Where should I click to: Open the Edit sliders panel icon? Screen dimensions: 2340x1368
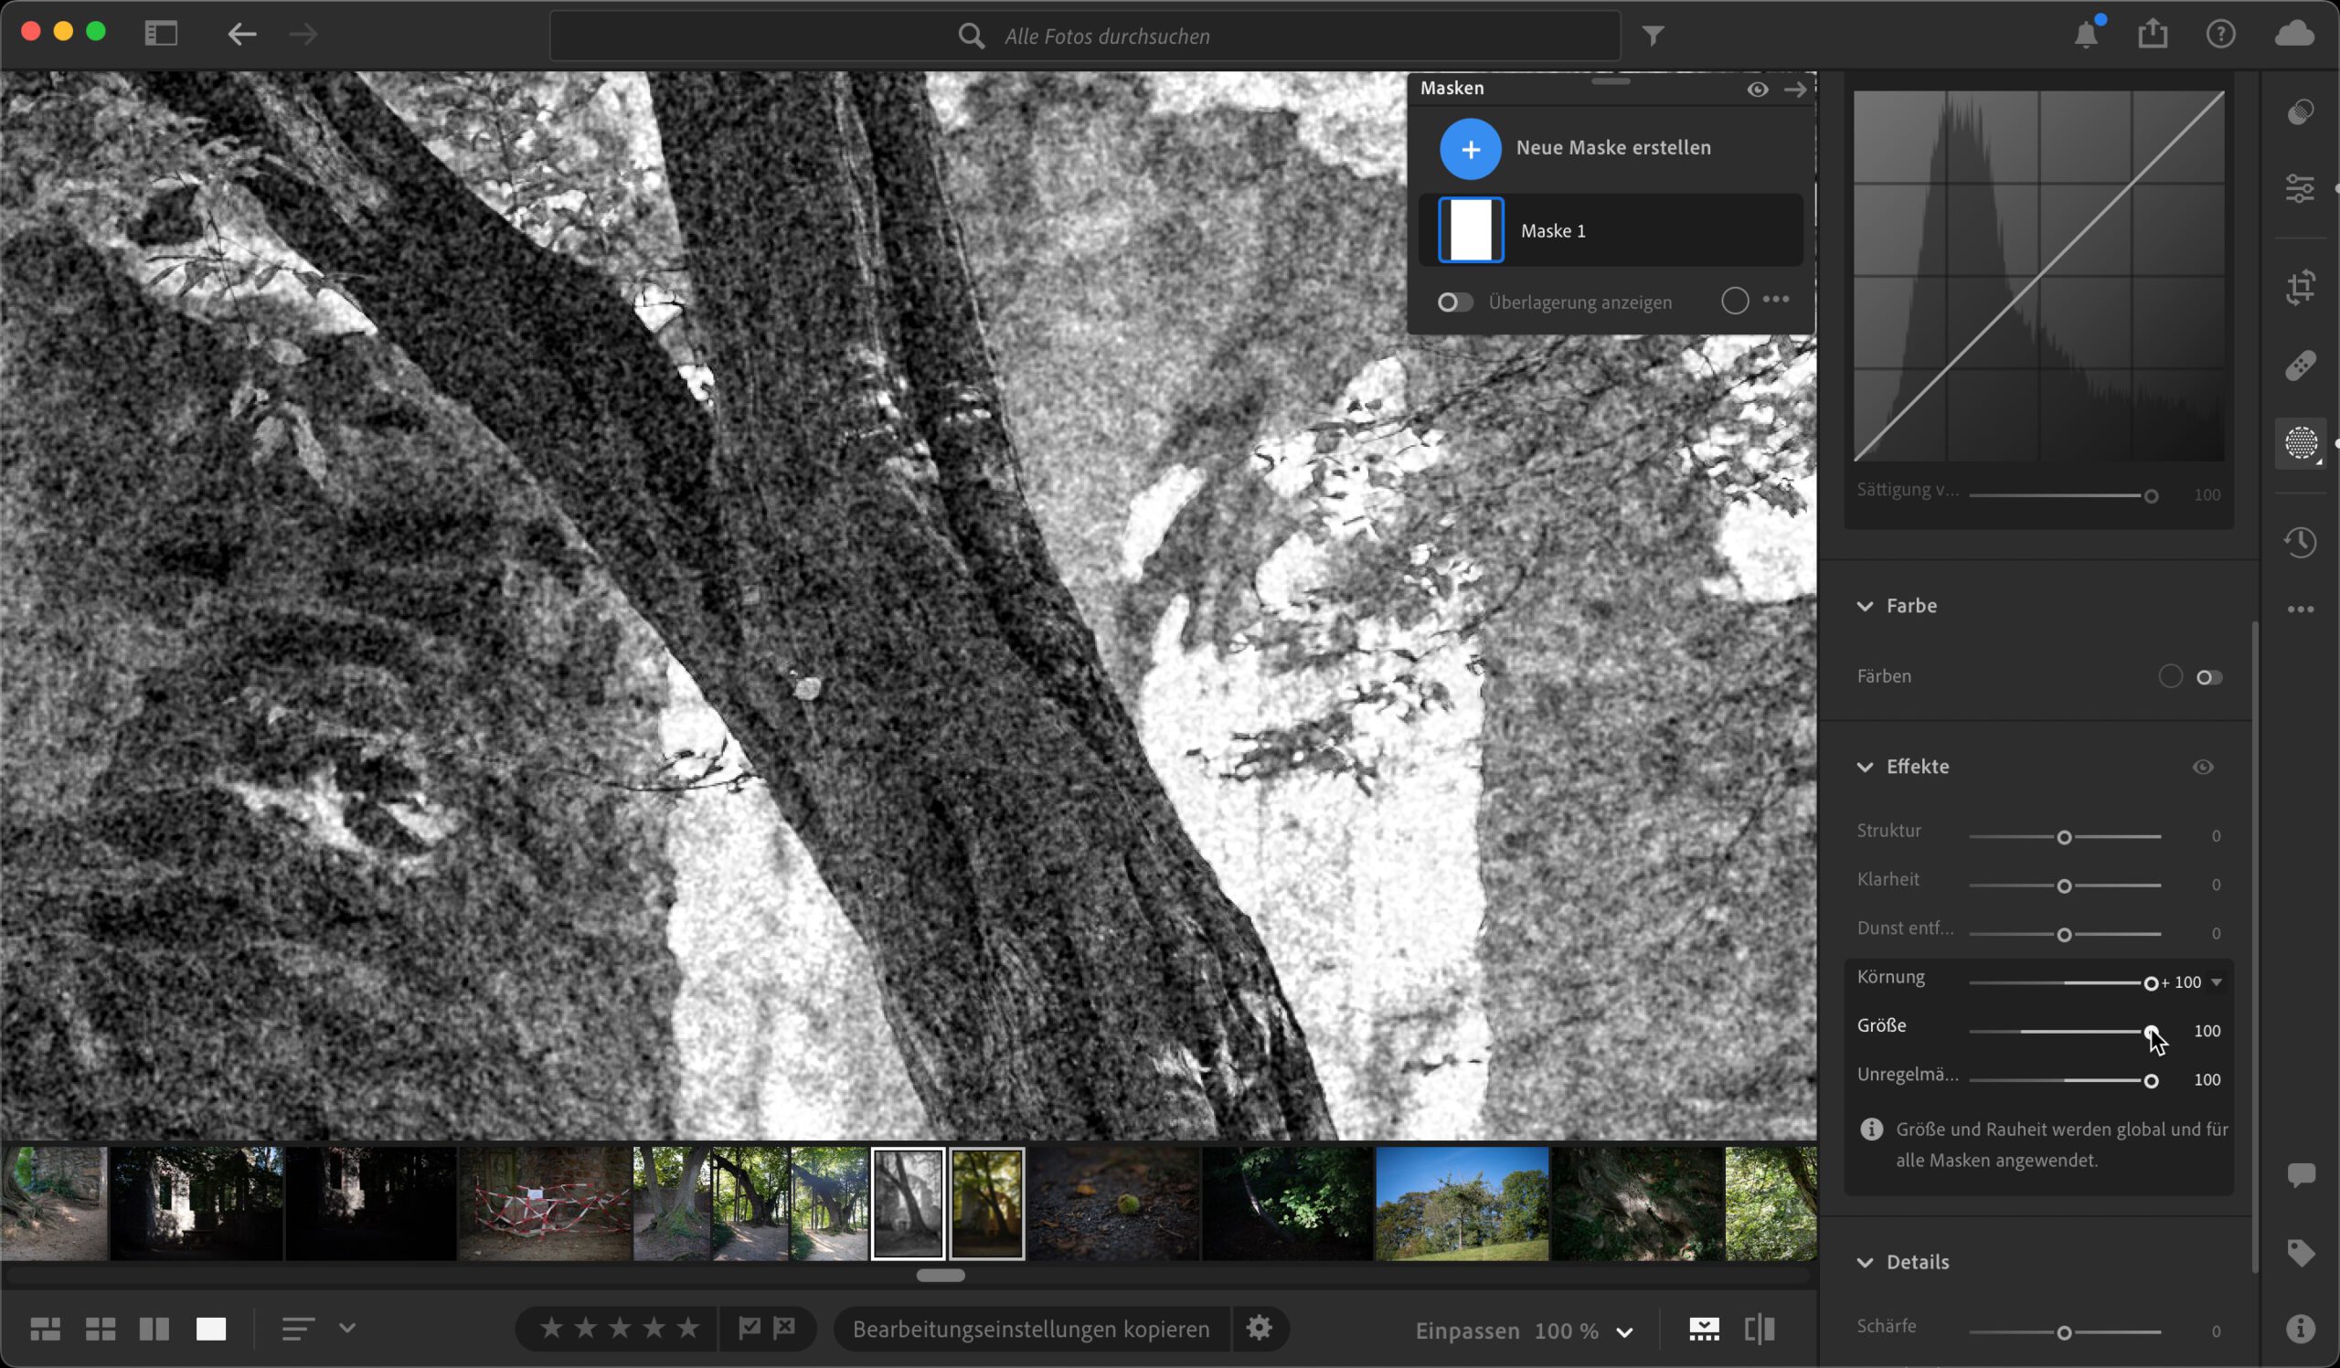2300,188
